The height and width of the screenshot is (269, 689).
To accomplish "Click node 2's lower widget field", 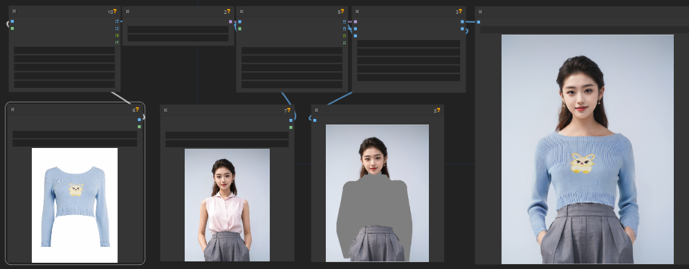I will tap(178, 38).
